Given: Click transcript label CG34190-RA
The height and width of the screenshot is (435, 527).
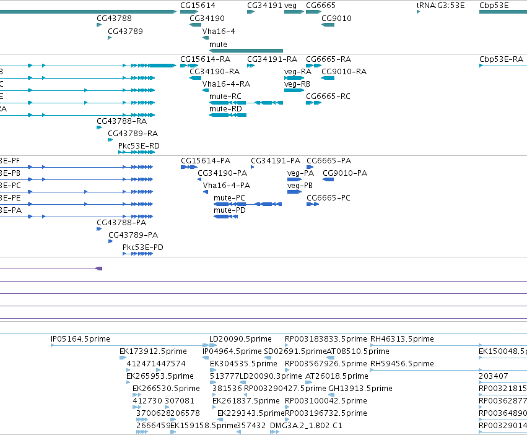Looking at the screenshot, I should point(215,72).
